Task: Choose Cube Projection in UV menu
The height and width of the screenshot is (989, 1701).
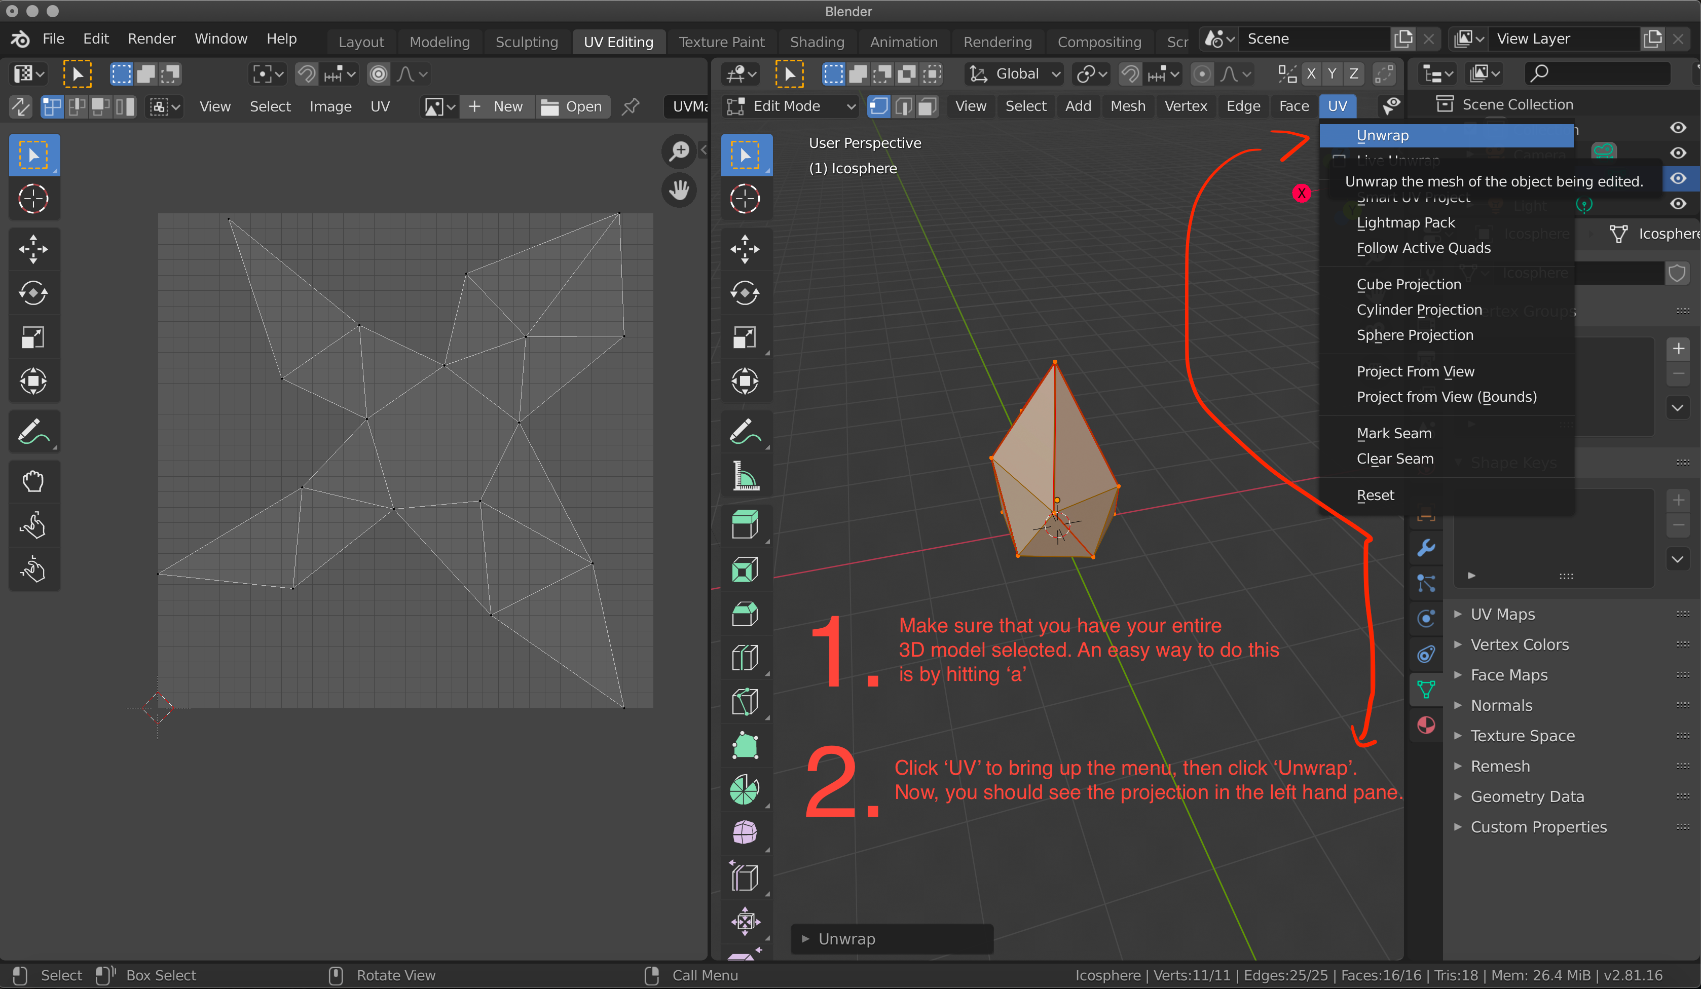Action: [1447, 285]
